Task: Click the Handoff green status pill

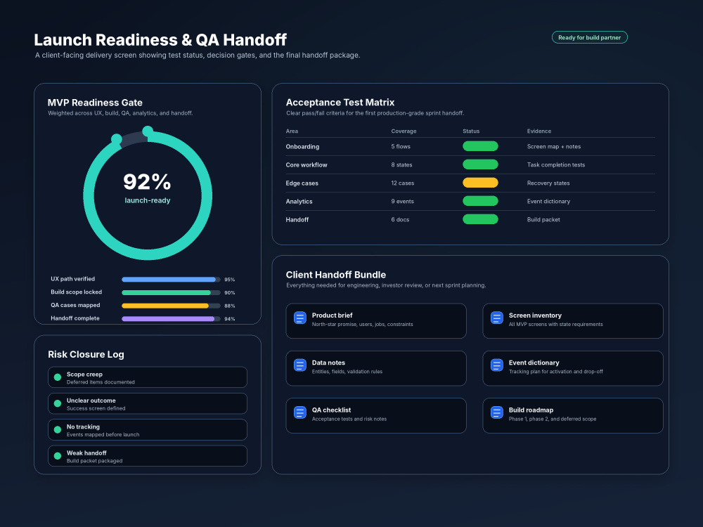Action: click(480, 219)
